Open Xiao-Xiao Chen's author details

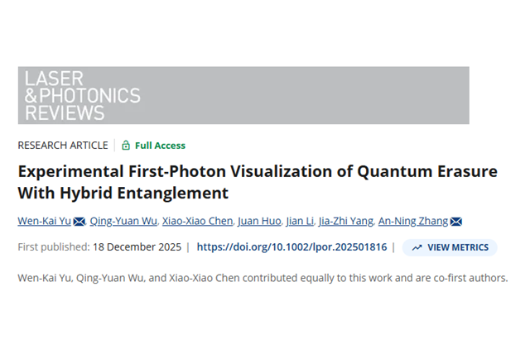click(x=199, y=221)
